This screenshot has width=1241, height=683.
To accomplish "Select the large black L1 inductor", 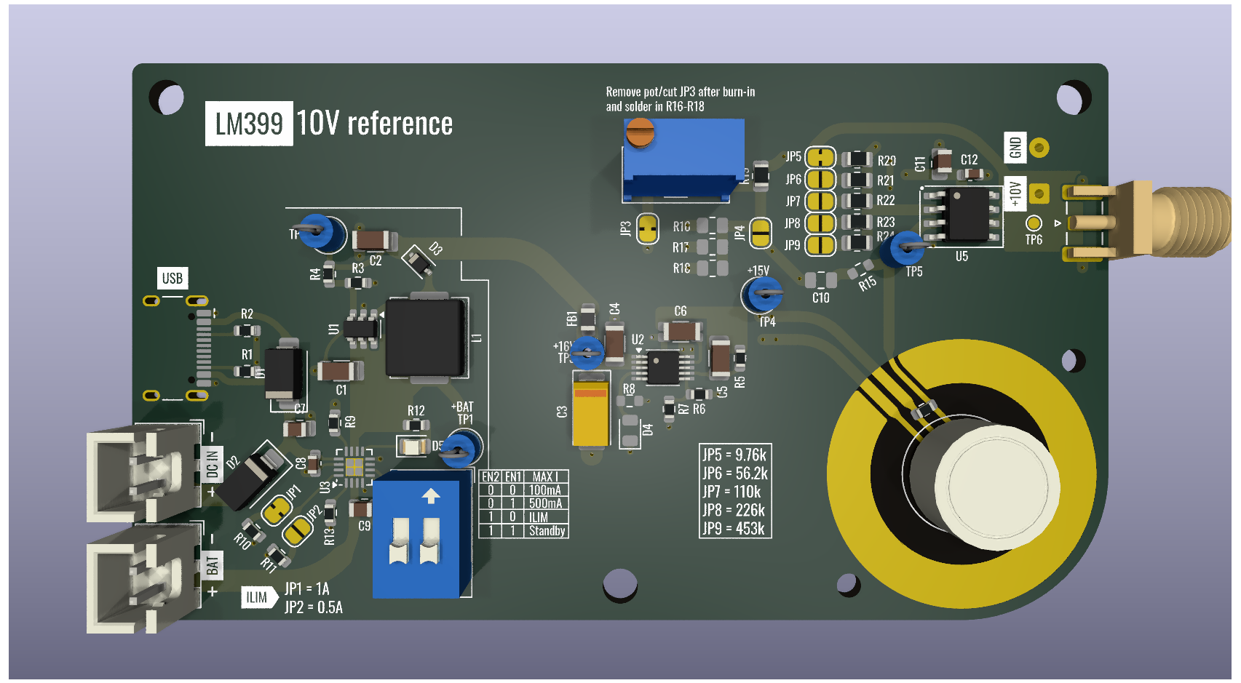I will tap(425, 337).
